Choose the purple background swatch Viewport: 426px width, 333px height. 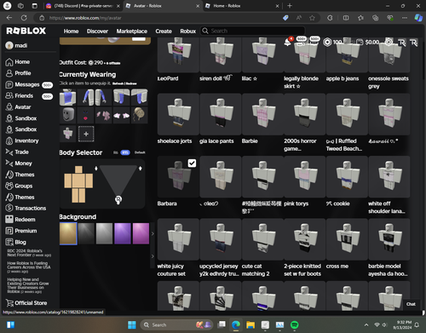pyautogui.click(x=123, y=233)
